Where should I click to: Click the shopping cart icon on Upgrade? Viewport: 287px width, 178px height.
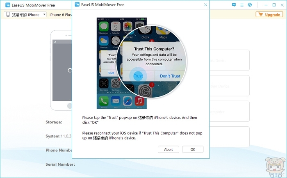click(x=261, y=14)
